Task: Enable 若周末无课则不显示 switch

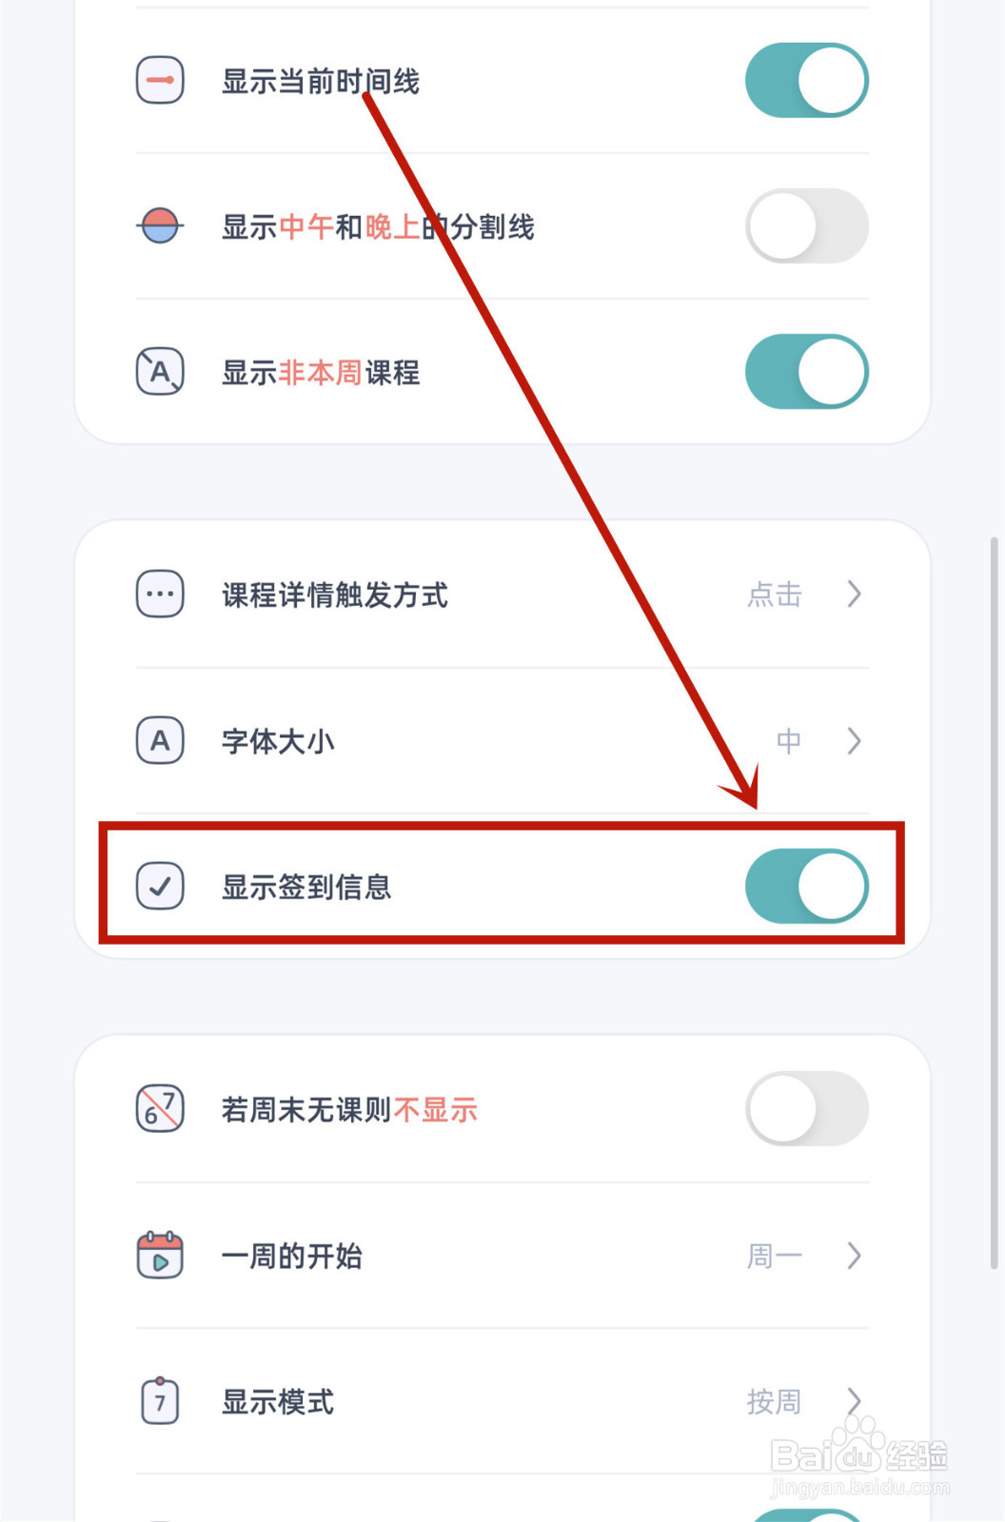Action: click(806, 1109)
